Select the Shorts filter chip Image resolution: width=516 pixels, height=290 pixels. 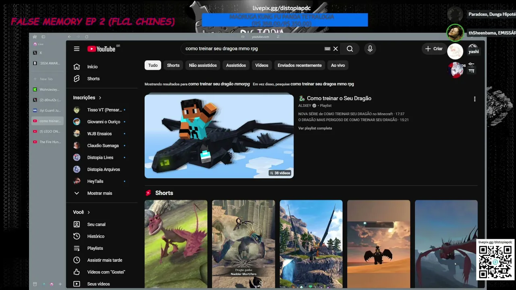tap(173, 65)
